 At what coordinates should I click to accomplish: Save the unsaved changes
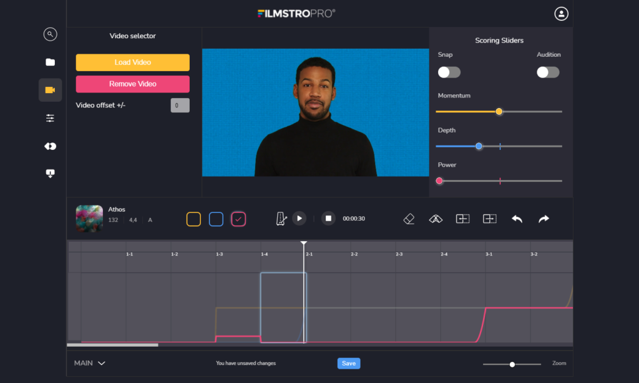coord(349,364)
